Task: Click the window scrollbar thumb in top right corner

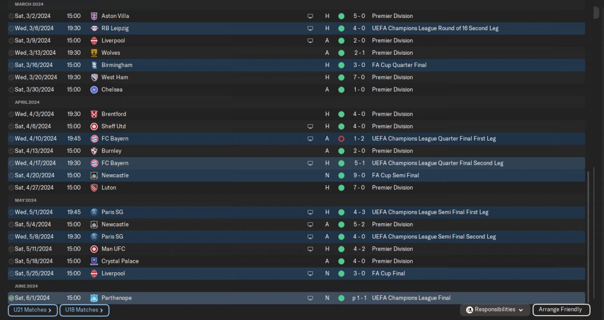Action: click(x=596, y=13)
